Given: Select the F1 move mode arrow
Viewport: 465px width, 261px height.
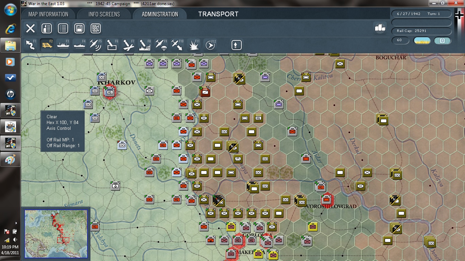Looking at the screenshot, I should (x=31, y=45).
